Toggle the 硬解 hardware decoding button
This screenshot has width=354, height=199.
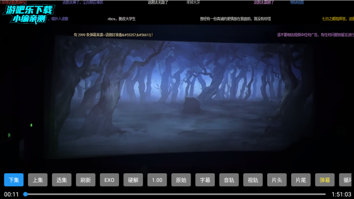[x=133, y=180]
